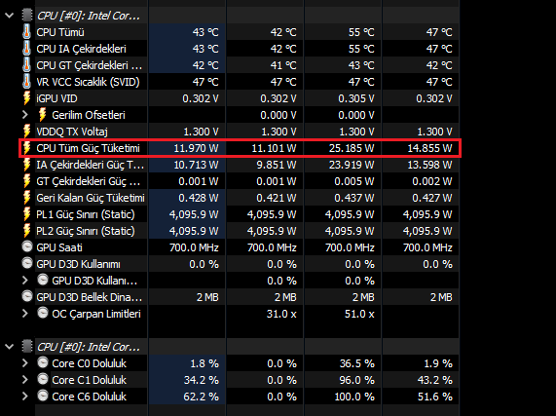
Task: Click clock icon next to GPU D3D Bellek Dinamik
Action: [27, 296]
